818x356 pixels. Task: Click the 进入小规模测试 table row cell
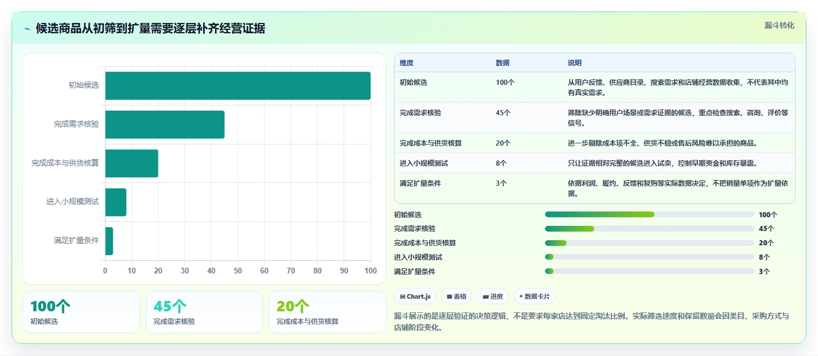click(x=424, y=163)
